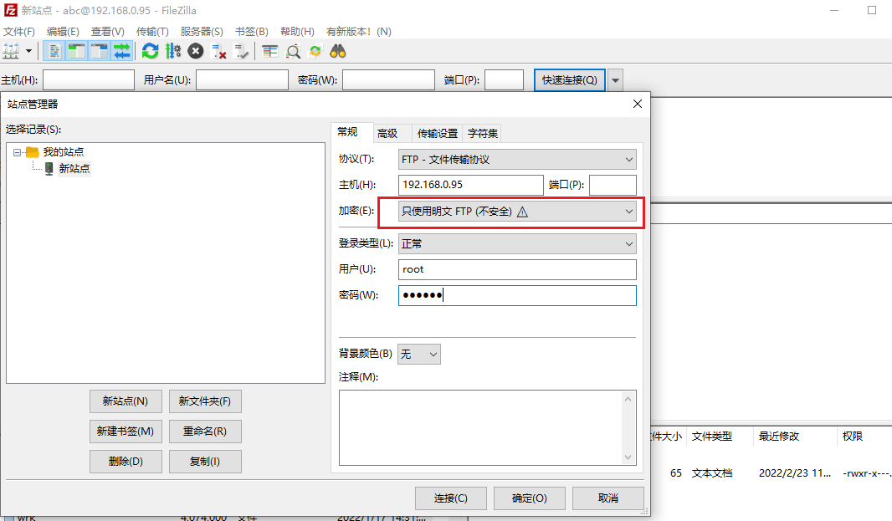The width and height of the screenshot is (892, 521).
Task: Click the quickconnect 密码(W) field
Action: (x=388, y=79)
